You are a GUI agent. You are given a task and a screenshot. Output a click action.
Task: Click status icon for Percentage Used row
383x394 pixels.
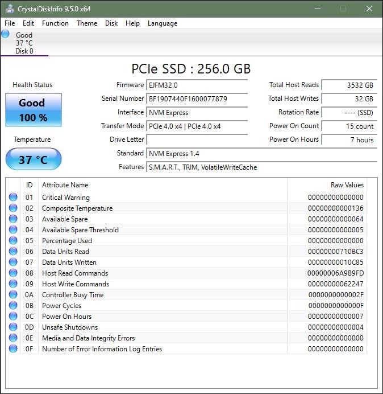13,240
